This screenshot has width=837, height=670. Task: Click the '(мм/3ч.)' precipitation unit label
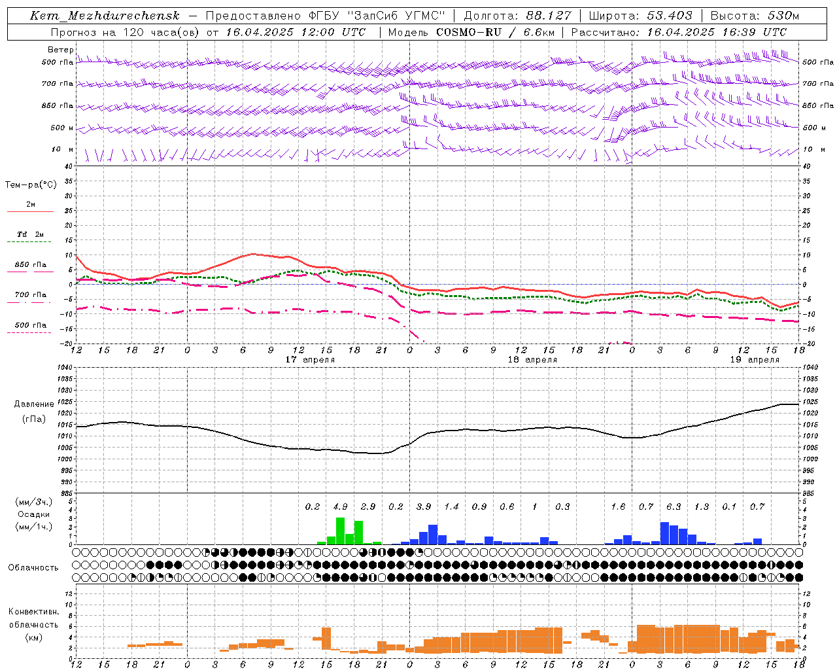point(33,502)
